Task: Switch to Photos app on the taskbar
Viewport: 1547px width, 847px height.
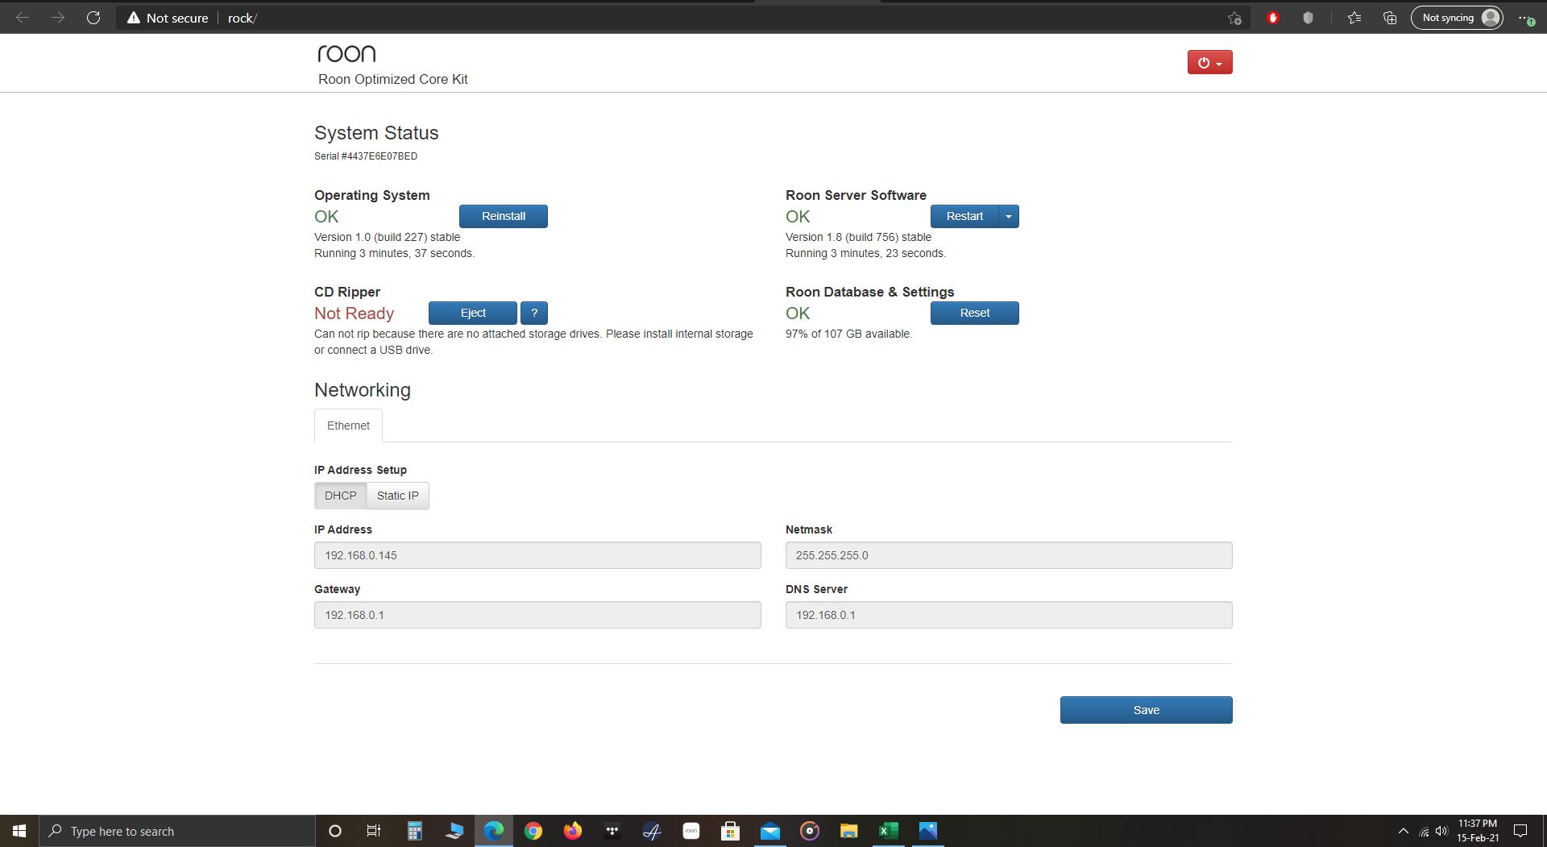Action: (x=928, y=831)
